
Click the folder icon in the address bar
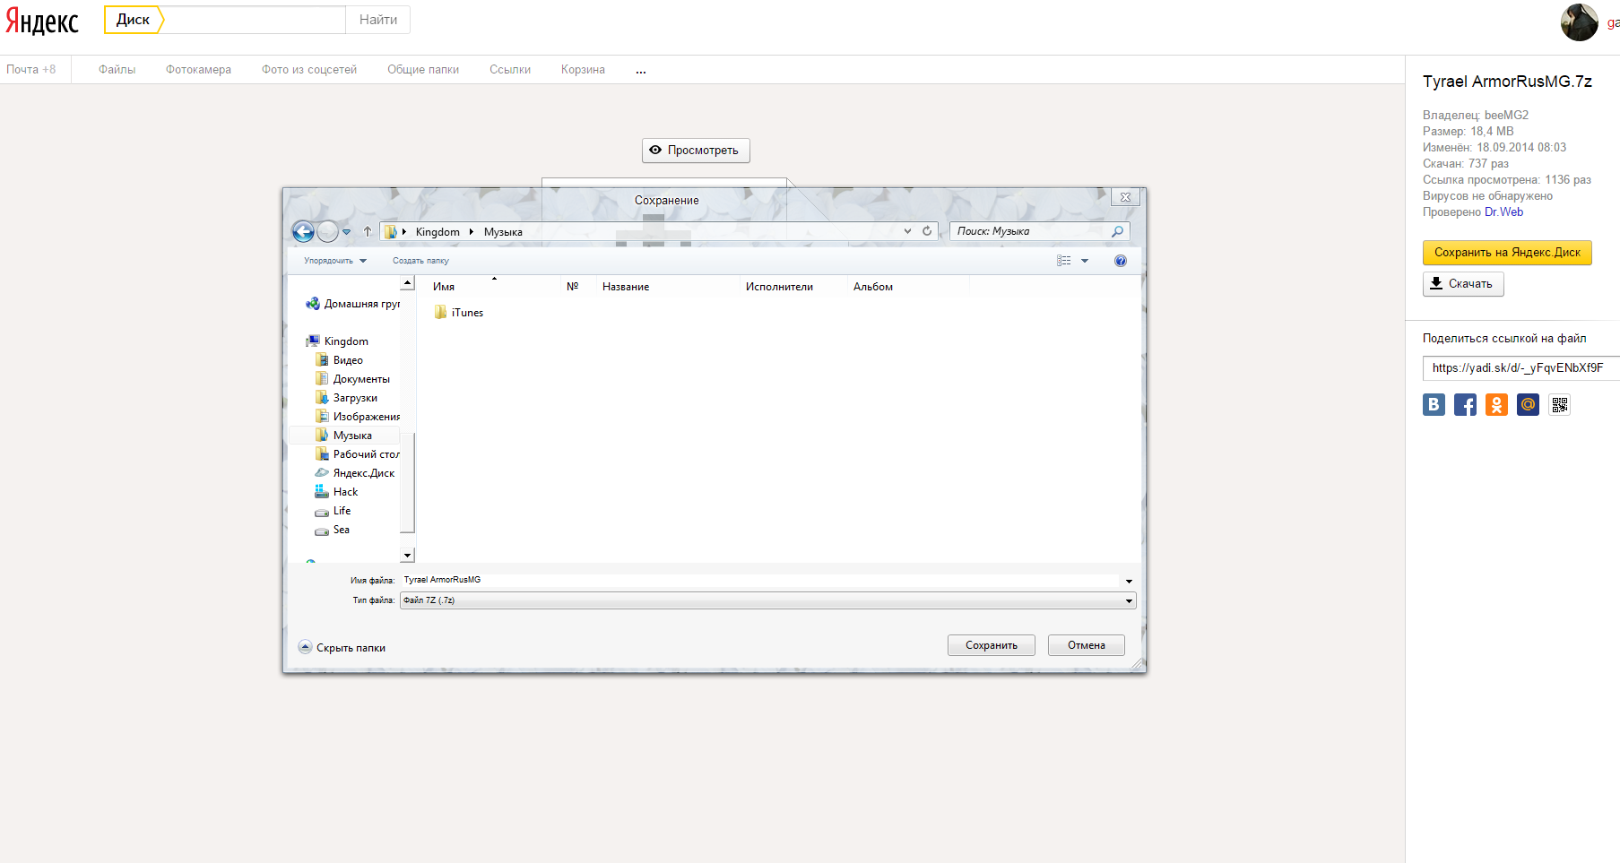tap(391, 232)
